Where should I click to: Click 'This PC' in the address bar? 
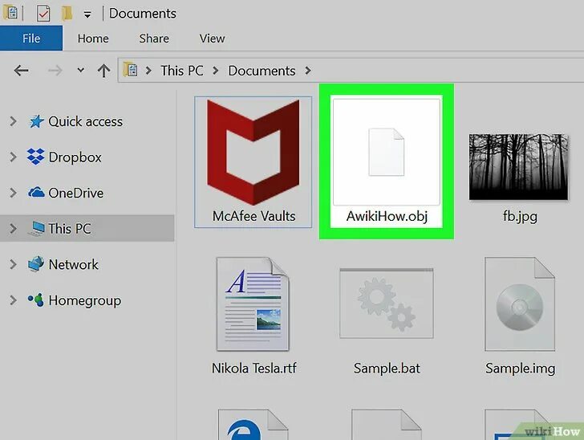pos(182,71)
